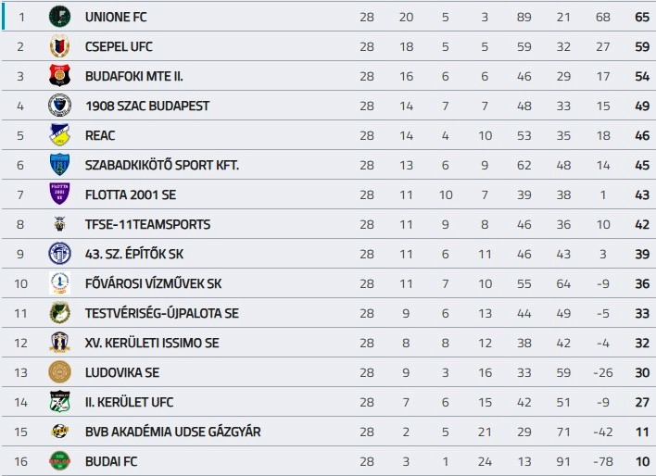Click the Ludovika SE round emblem

59,372
